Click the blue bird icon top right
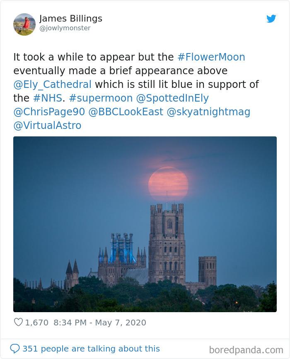This screenshot has width=290, height=359. tap(271, 19)
